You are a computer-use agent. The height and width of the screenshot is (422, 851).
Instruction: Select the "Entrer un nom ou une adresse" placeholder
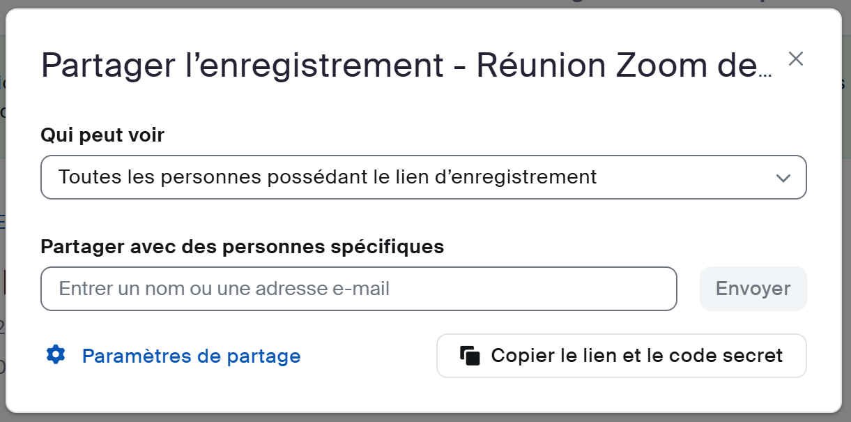(x=224, y=289)
